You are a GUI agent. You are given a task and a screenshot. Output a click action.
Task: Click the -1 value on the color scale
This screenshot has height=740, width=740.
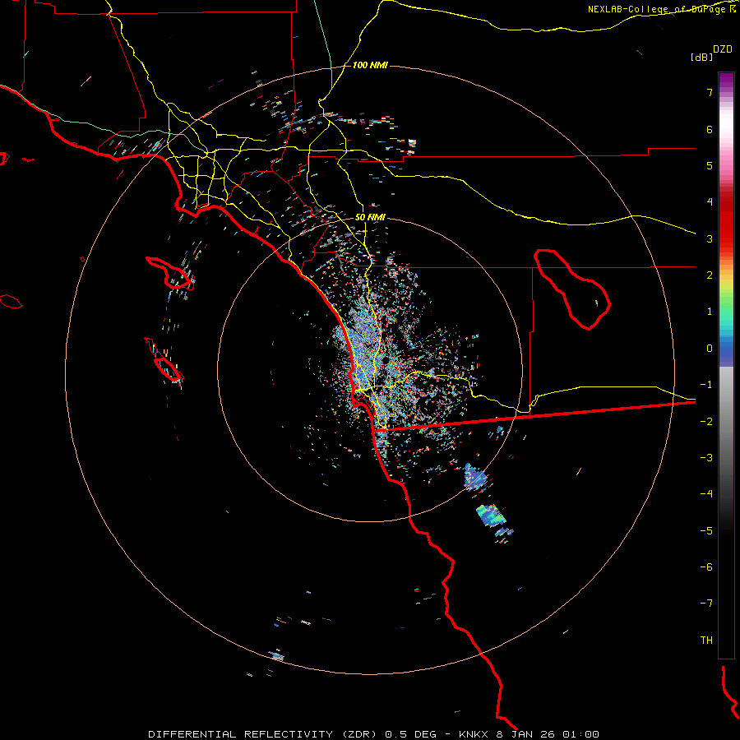(x=706, y=385)
